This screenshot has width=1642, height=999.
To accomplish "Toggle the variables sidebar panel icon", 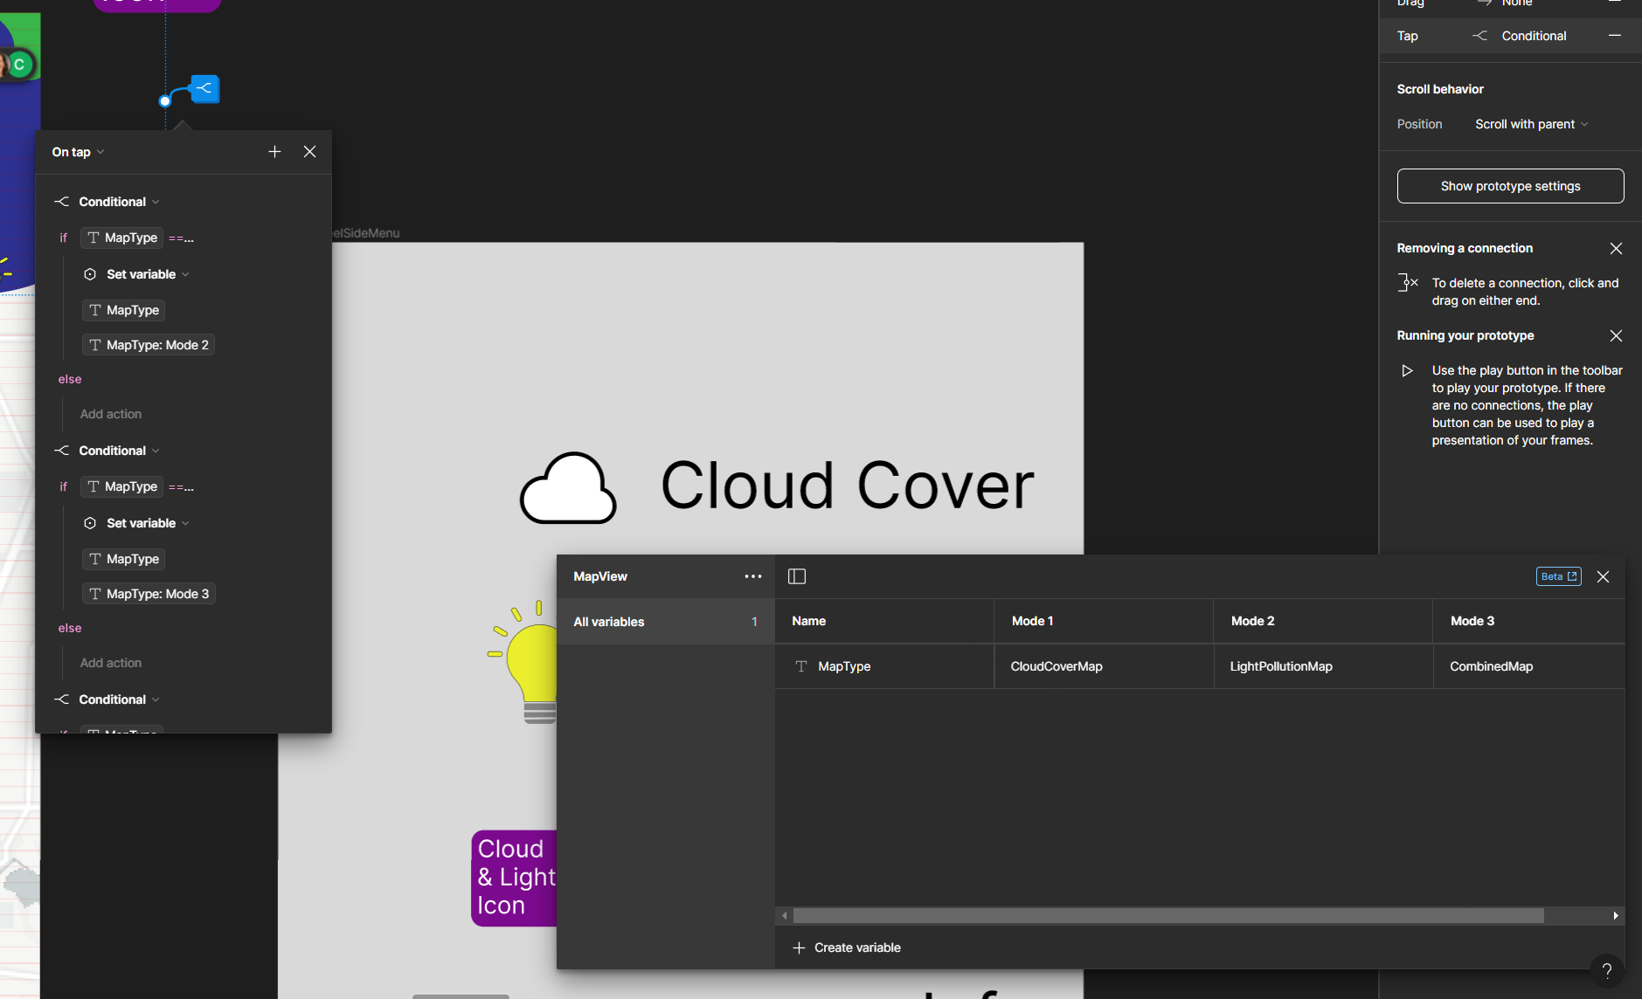I will point(797,576).
